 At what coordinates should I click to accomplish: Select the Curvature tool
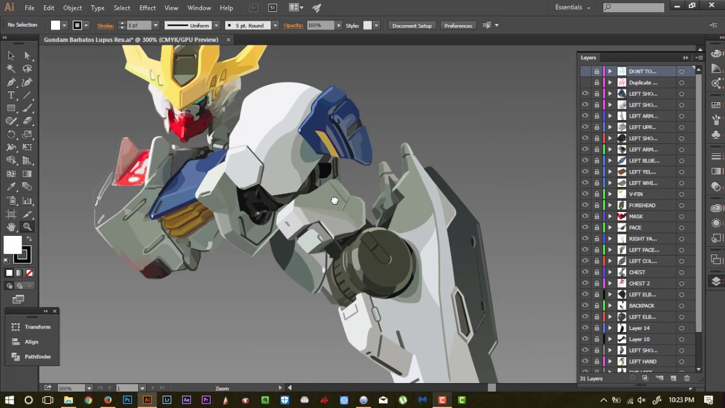27,82
